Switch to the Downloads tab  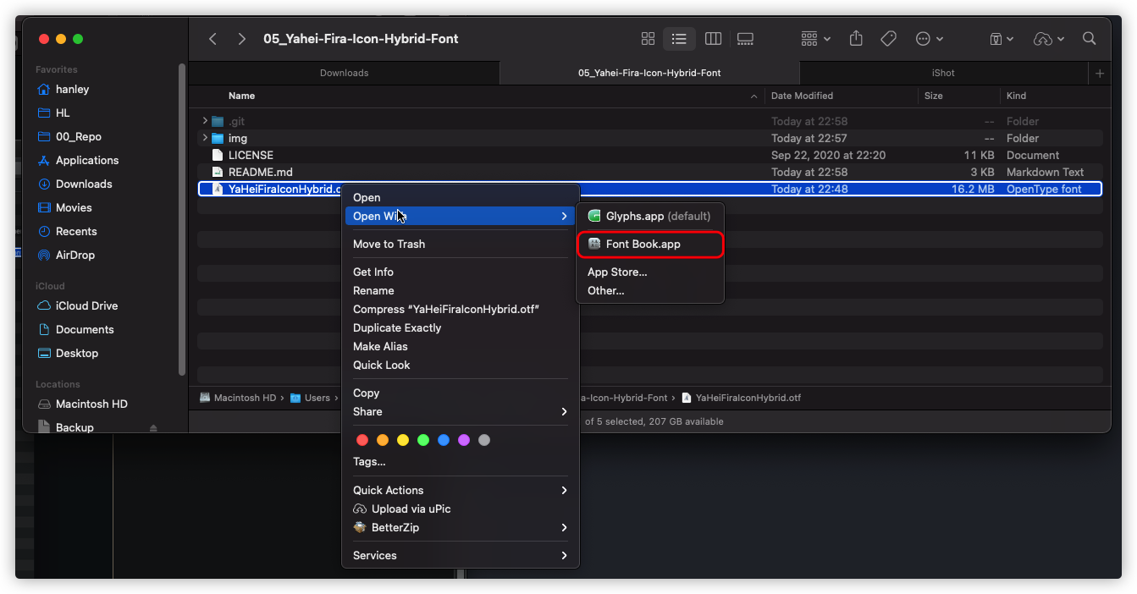pos(344,73)
